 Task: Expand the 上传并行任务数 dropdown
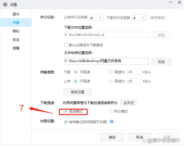[96, 18]
